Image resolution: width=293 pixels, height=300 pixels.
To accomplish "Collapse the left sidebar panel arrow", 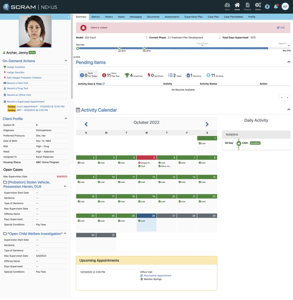I will [x=68, y=17].
